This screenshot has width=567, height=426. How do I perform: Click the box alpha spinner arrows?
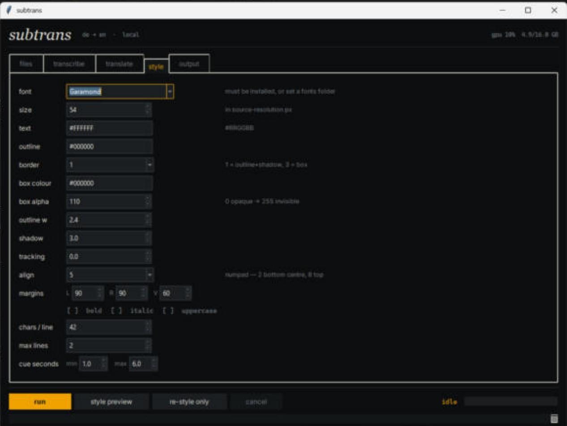point(148,201)
